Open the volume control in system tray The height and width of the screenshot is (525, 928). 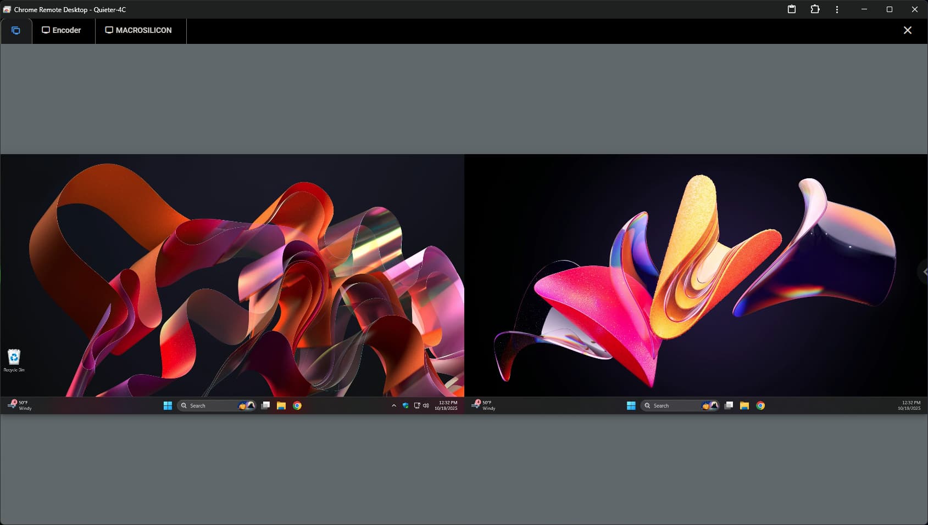[x=426, y=405]
